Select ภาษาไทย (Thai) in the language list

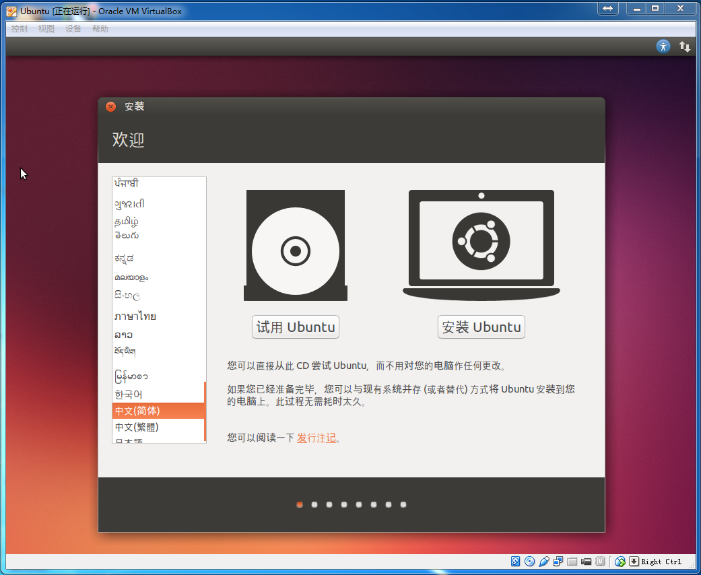[x=158, y=316]
